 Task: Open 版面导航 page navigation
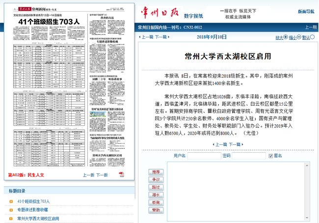[x=306, y=11]
